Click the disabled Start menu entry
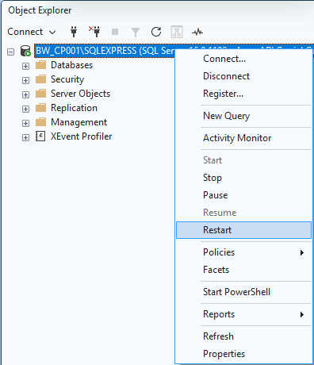Viewport: 314px width, 365px height. [243, 160]
